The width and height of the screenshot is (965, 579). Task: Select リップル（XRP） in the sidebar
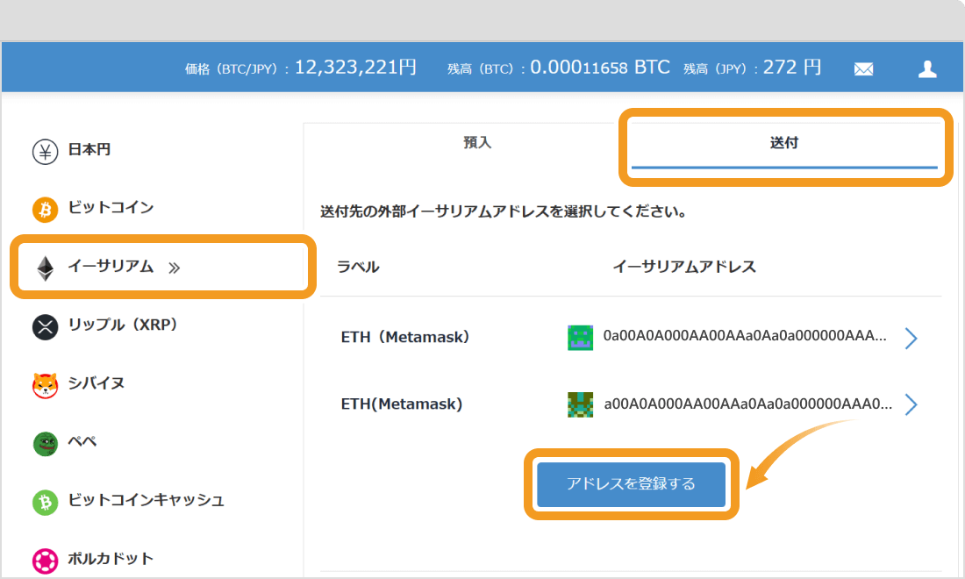point(123,325)
